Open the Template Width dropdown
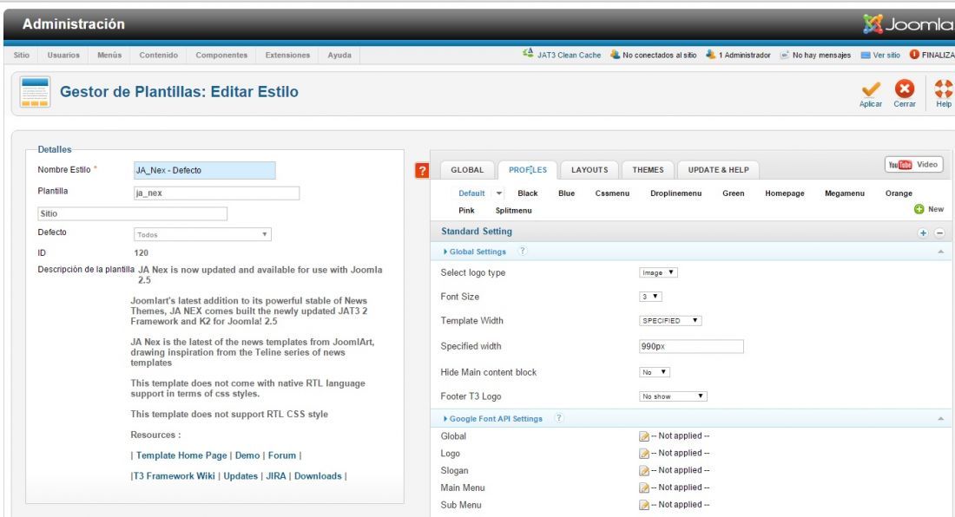The height and width of the screenshot is (517, 955). [670, 321]
